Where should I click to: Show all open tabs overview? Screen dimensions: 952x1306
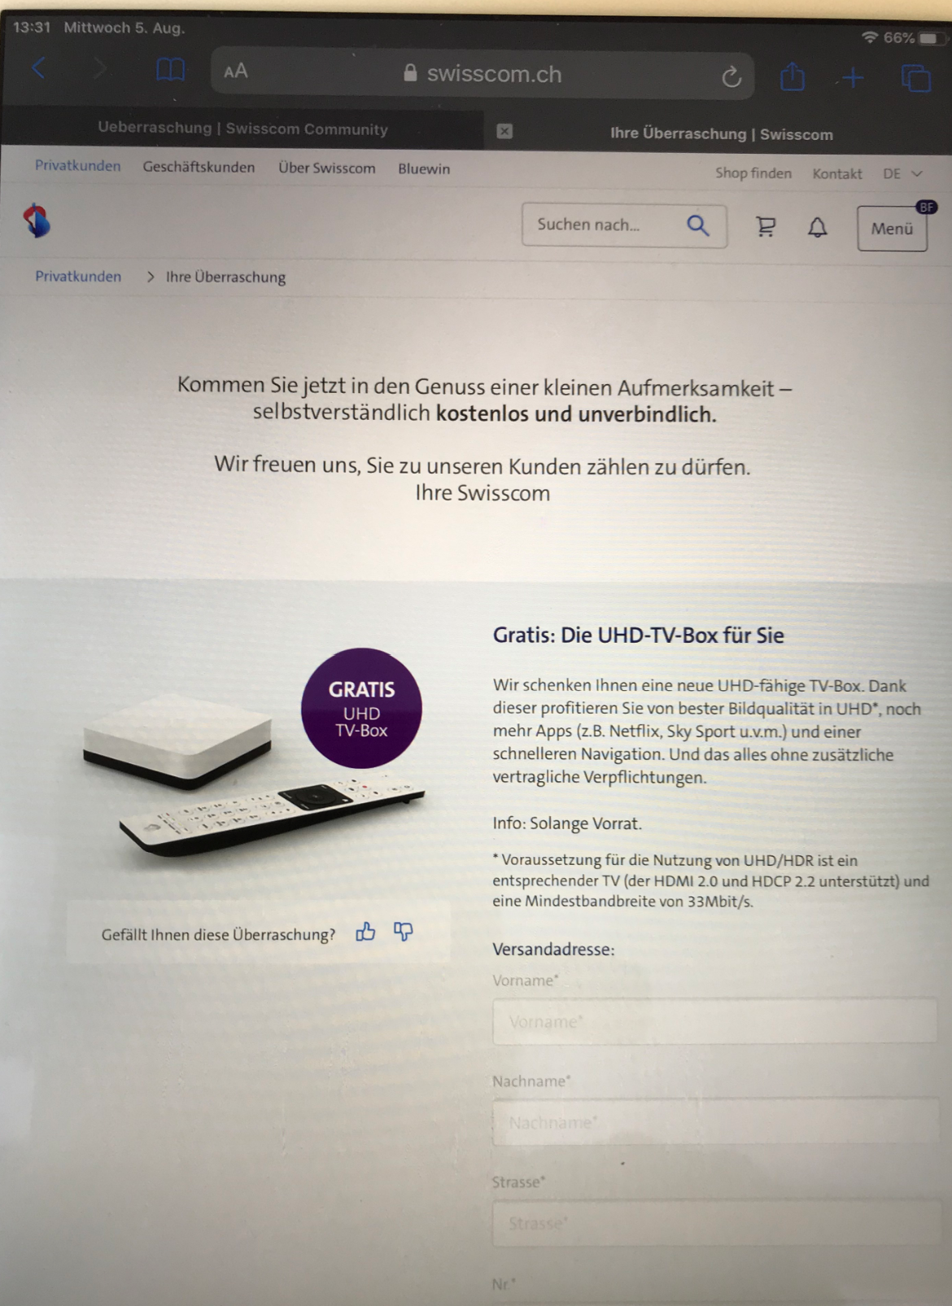click(x=915, y=79)
